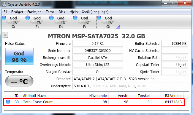This screenshot has width=193, height=115.
Task: Click the ID column header
Action: (x=17, y=96)
